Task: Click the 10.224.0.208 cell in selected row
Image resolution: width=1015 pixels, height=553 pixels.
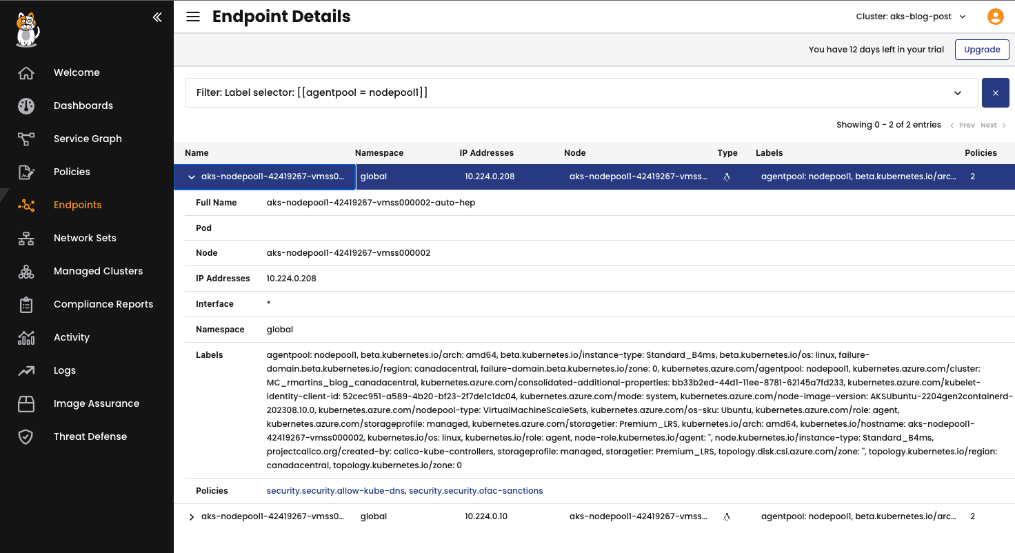Action: coord(490,177)
